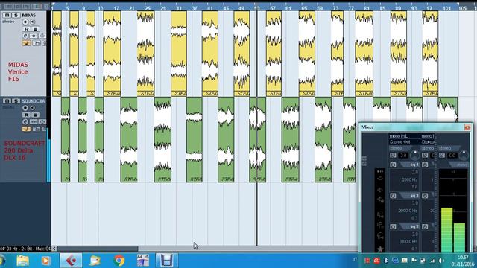Open 'mono in L' input routing in Mixer

tap(404, 136)
